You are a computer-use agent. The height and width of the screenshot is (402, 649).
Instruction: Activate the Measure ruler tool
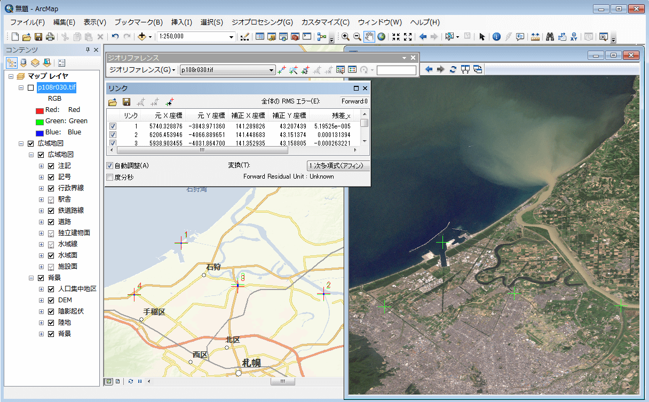tap(535, 37)
